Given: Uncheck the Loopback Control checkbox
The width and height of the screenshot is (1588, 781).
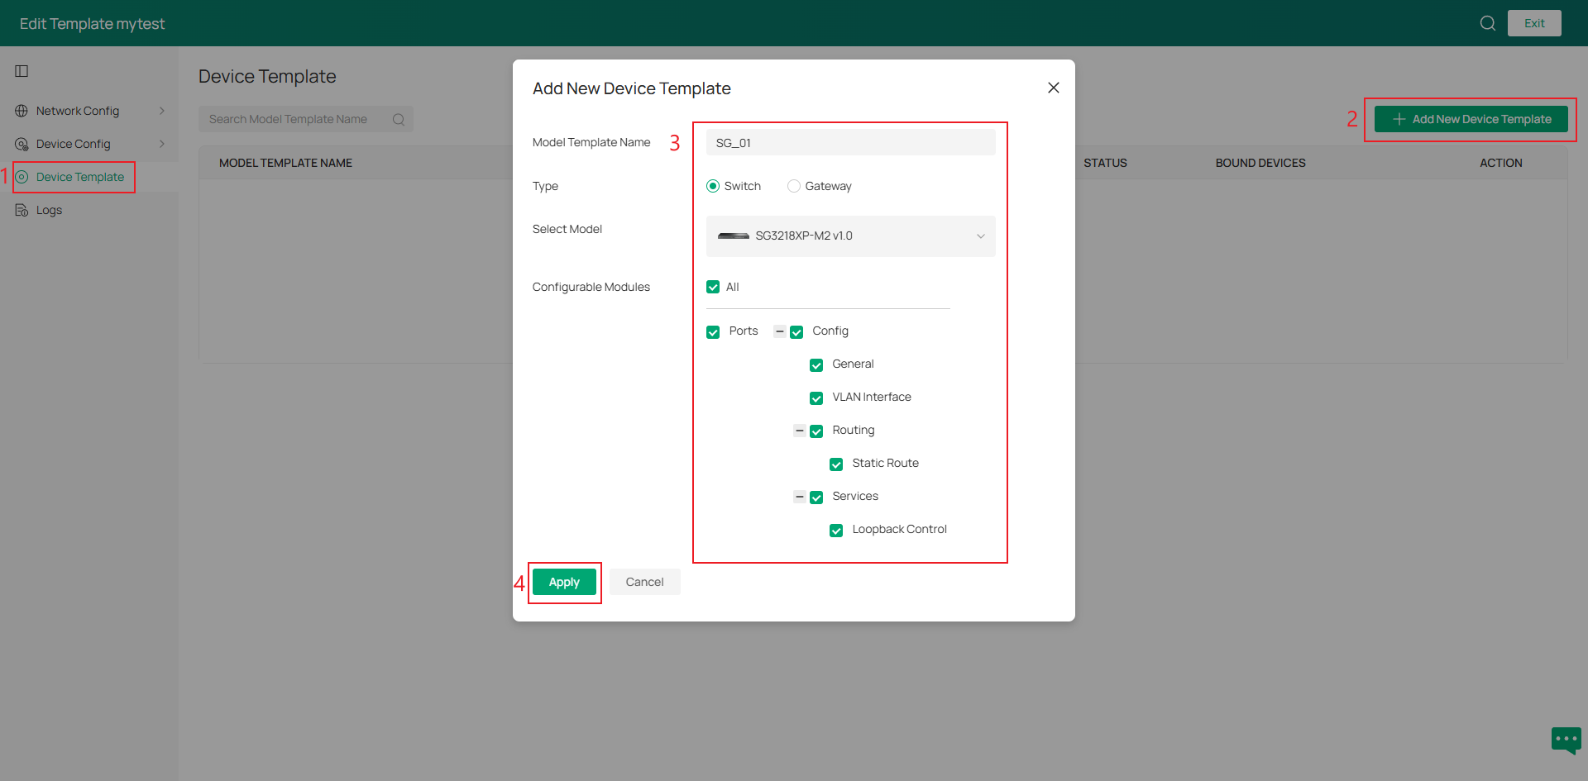Looking at the screenshot, I should coord(836,531).
